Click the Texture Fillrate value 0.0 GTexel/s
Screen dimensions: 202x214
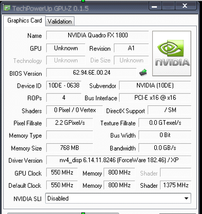point(165,123)
